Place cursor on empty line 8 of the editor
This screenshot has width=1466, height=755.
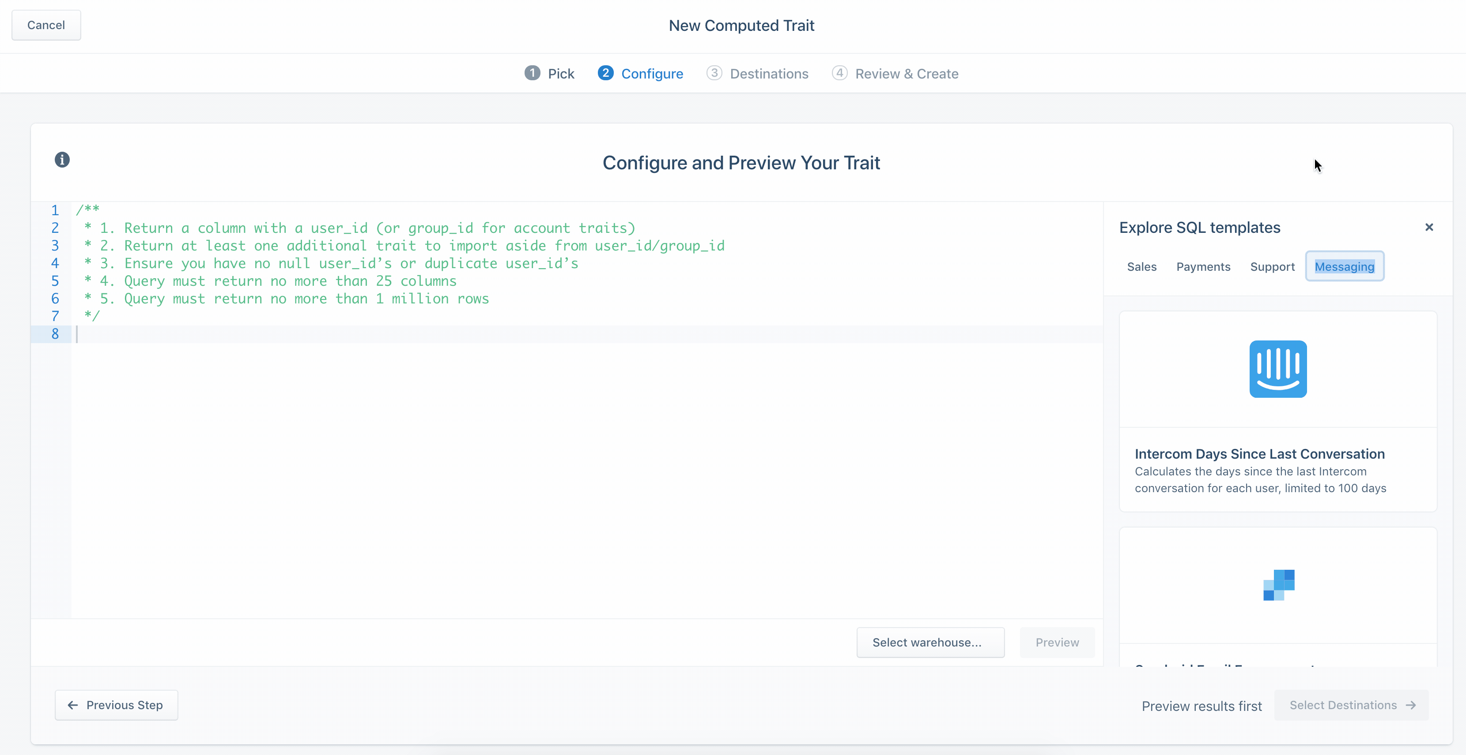coord(586,334)
